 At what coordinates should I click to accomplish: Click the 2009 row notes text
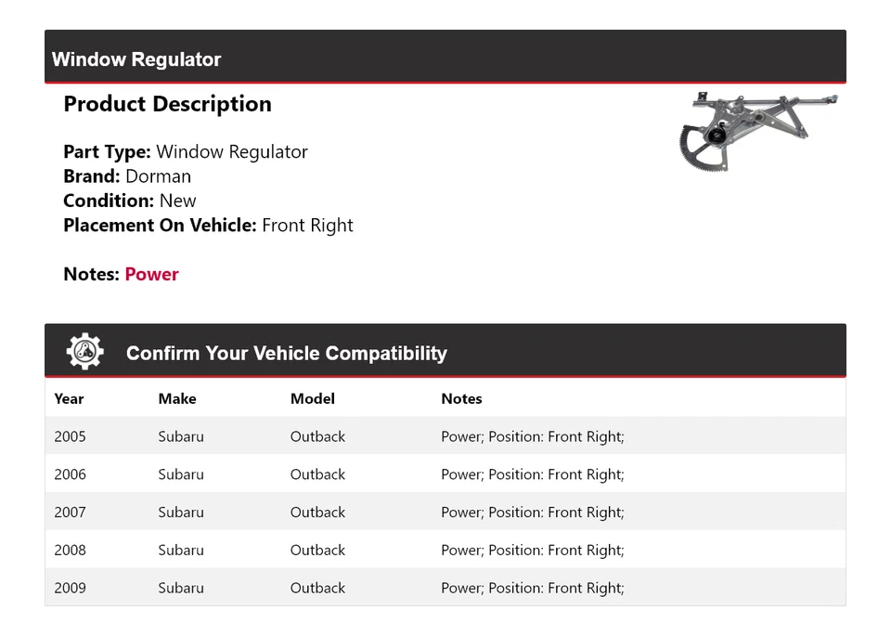pos(532,588)
